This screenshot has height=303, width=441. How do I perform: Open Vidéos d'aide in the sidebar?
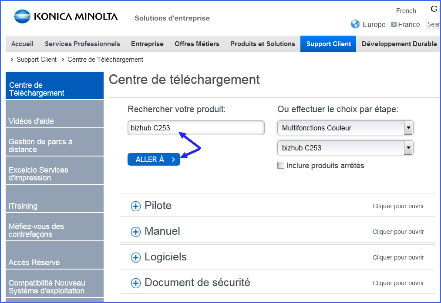tap(32, 121)
